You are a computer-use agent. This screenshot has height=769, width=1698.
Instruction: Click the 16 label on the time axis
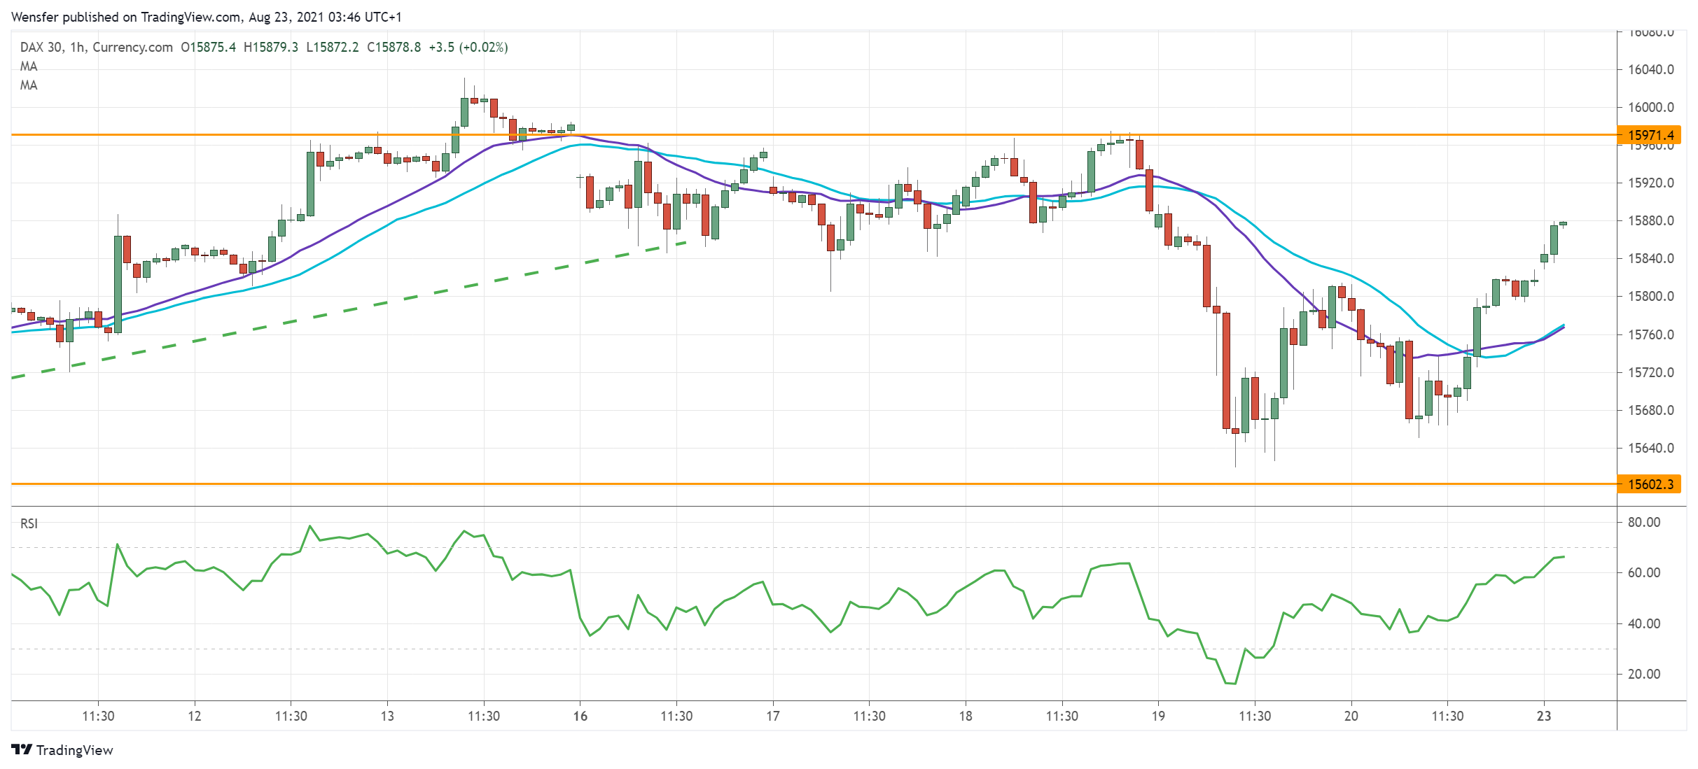pos(581,717)
